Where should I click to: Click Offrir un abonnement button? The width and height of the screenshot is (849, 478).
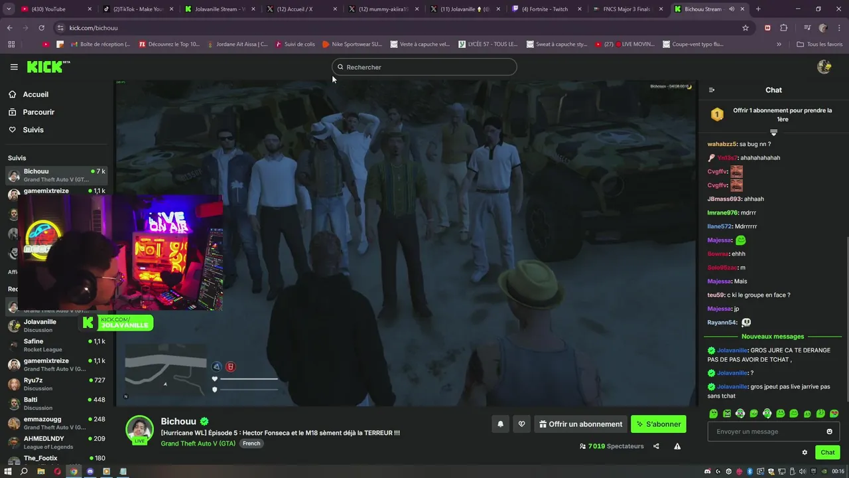(x=580, y=424)
